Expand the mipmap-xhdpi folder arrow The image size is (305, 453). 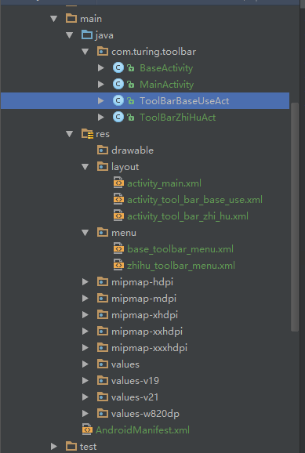(85, 315)
